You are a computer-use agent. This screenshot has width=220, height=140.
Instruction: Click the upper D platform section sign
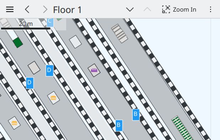(50, 71)
